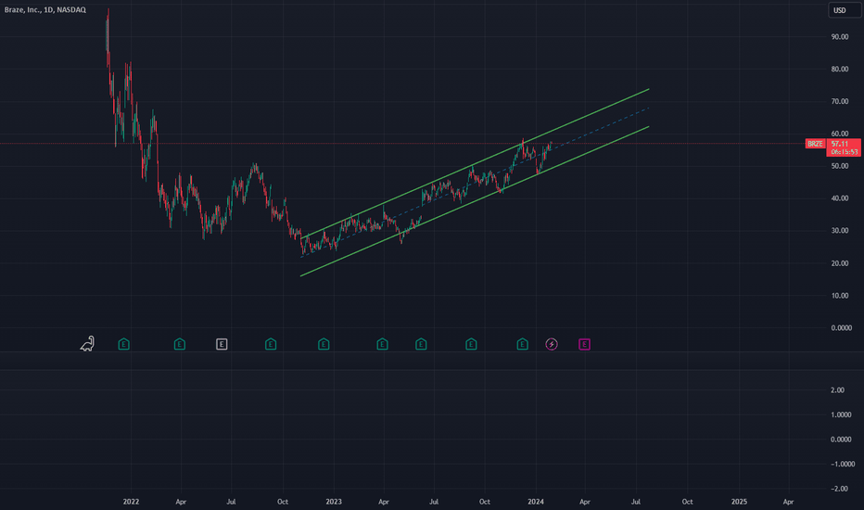The height and width of the screenshot is (510, 864).
Task: Click the 2023 label on time axis
Action: pos(334,502)
